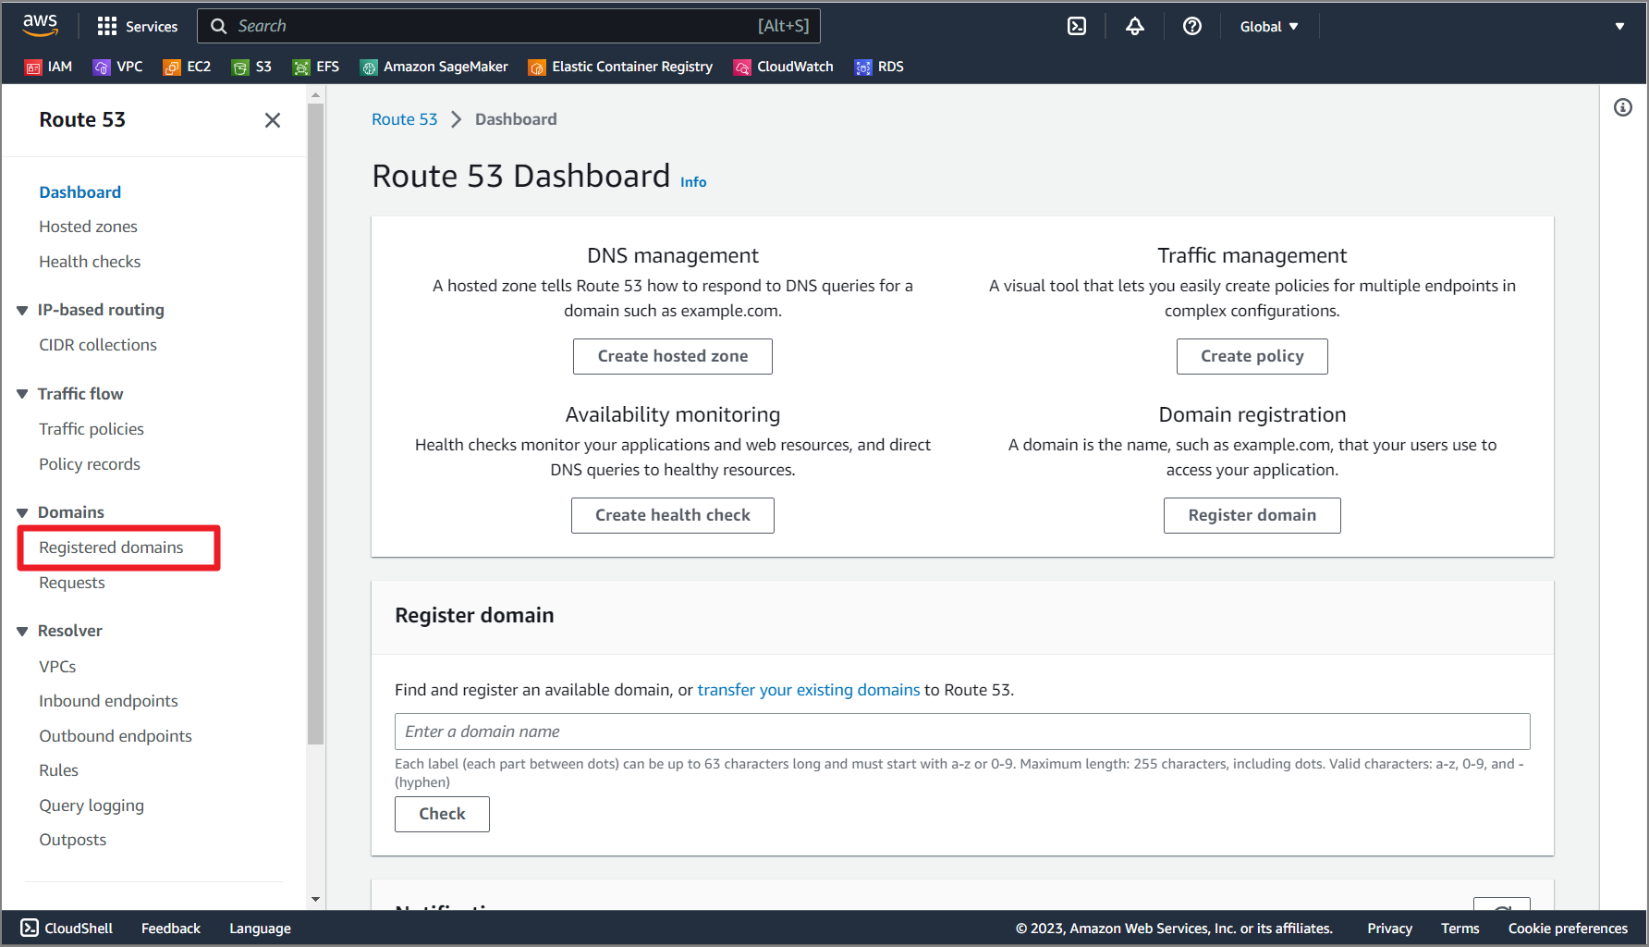Click the Create hosted zone button
The height and width of the screenshot is (947, 1649).
pos(673,356)
